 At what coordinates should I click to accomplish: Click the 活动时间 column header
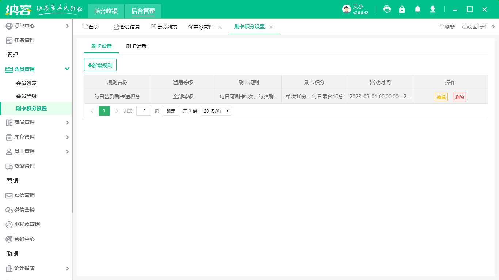click(x=380, y=82)
